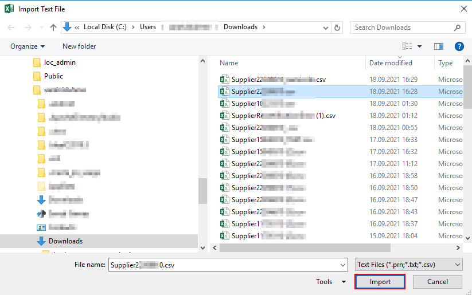Screen dimensions: 472x295
Task: Click the Refresh button in address bar
Action: point(338,27)
